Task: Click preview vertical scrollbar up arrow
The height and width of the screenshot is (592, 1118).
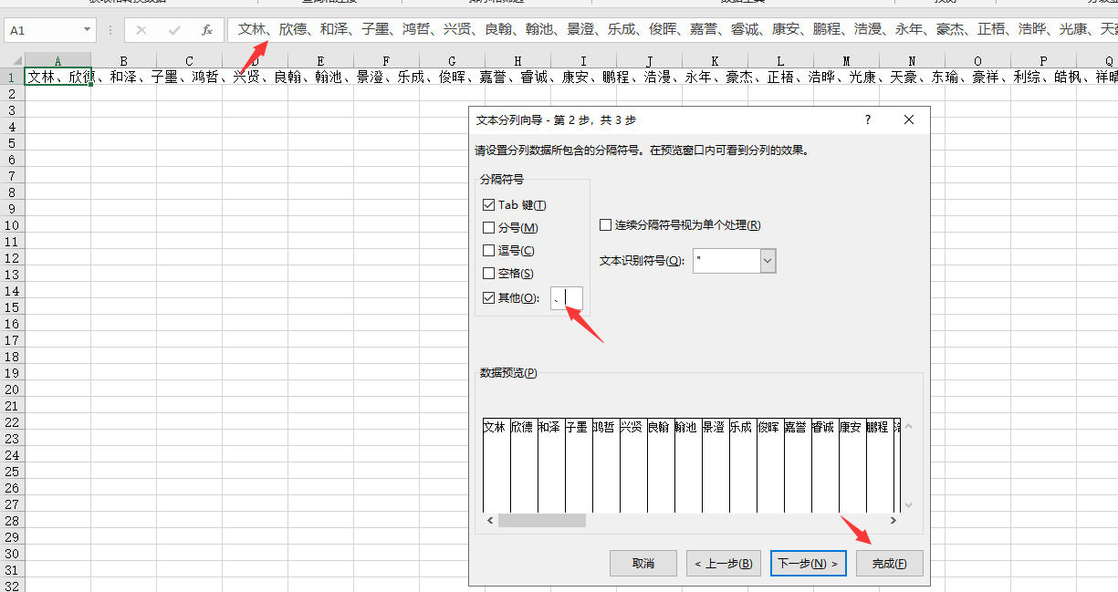Action: pos(908,426)
